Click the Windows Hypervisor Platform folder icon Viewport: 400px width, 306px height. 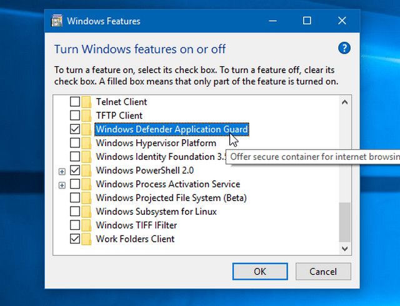point(86,143)
